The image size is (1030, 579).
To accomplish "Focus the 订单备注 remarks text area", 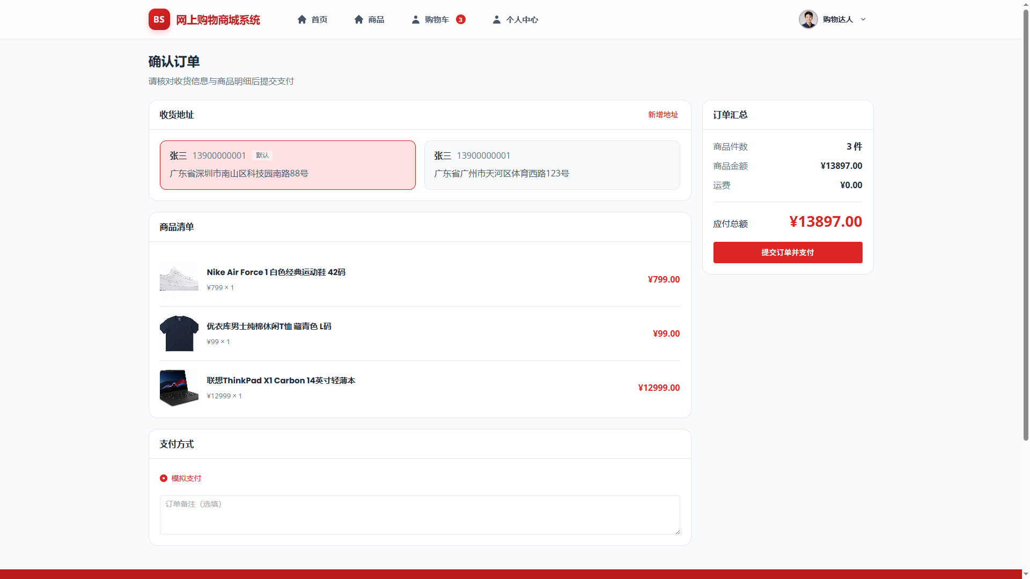I will [420, 515].
